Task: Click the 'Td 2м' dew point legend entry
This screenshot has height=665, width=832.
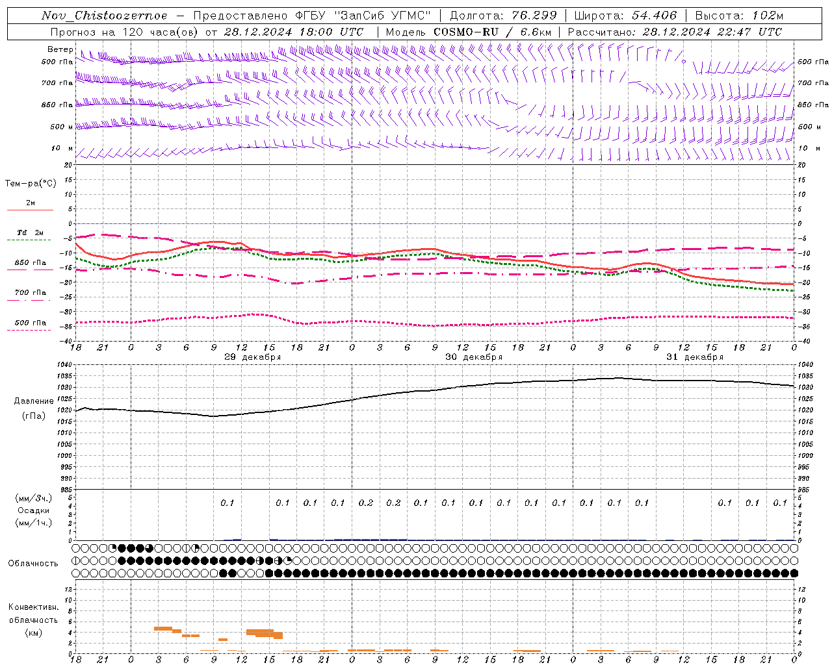Action: [31, 232]
